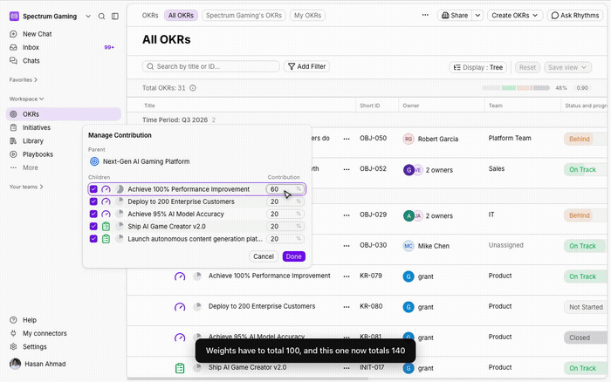
Task: Open the Display: Tree dropdown
Action: (x=478, y=67)
